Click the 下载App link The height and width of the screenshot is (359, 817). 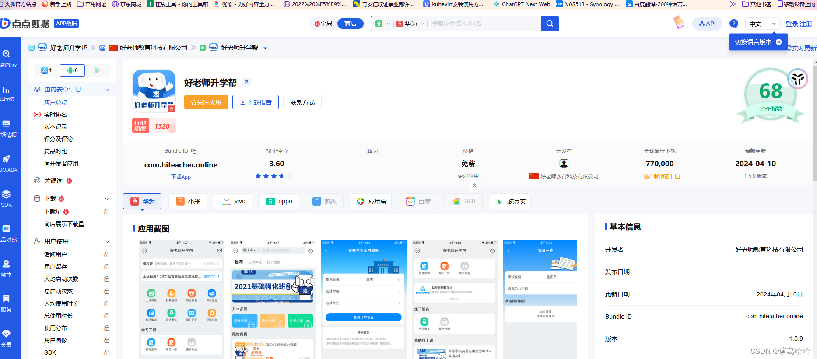tap(181, 177)
